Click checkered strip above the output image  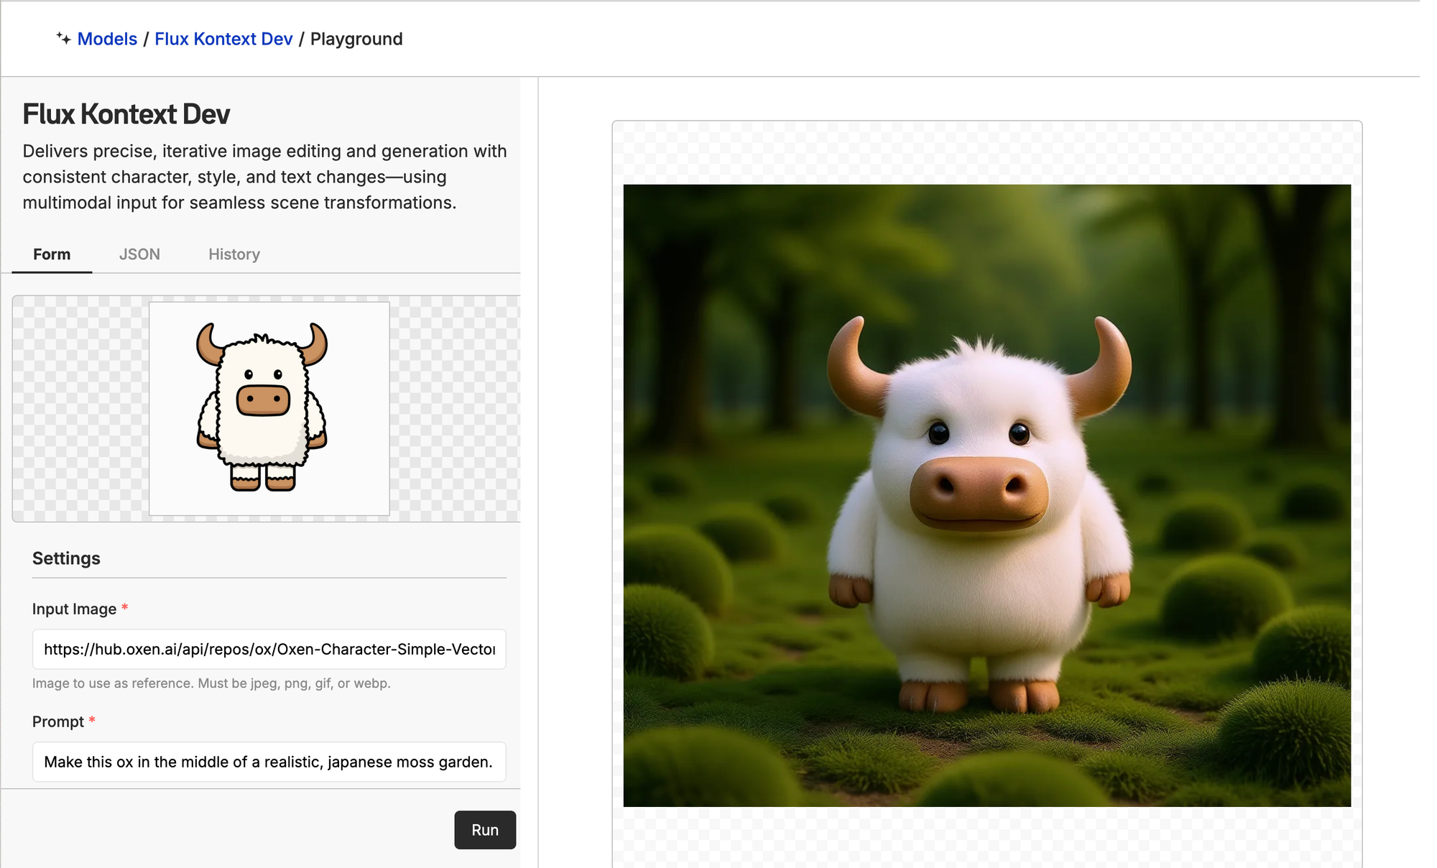(987, 153)
